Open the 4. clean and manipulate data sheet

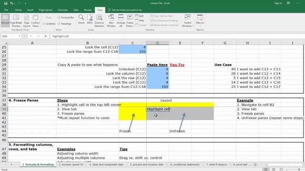click(106, 164)
